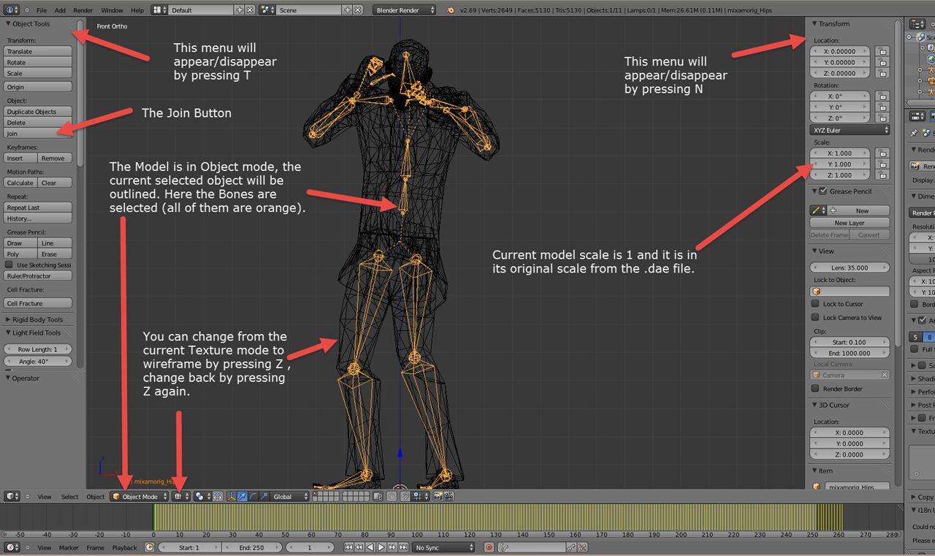
Task: Open the Object Mode dropdown
Action: coord(140,496)
